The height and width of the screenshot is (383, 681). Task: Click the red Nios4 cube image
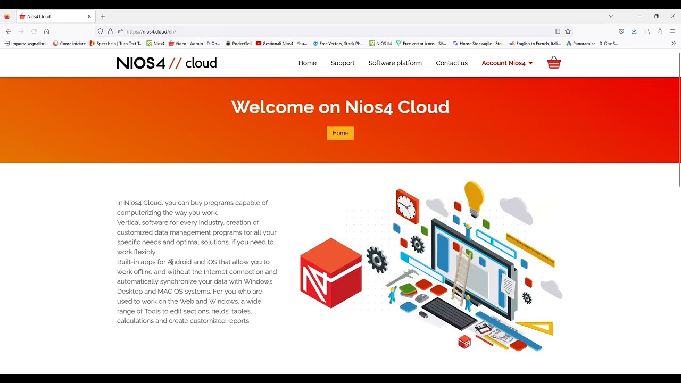(331, 273)
